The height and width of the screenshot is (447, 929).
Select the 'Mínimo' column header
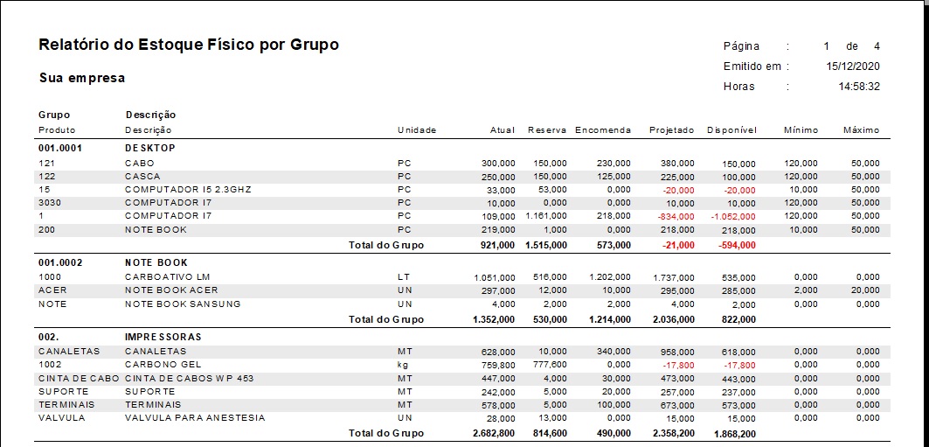point(801,130)
